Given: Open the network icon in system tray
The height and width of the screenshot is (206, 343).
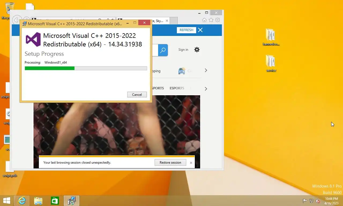Looking at the screenshot, I should click(311, 201).
